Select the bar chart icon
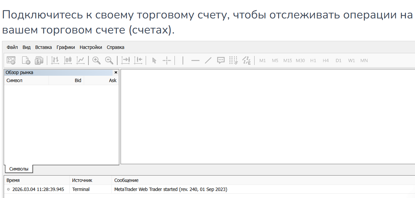 pyautogui.click(x=55, y=60)
